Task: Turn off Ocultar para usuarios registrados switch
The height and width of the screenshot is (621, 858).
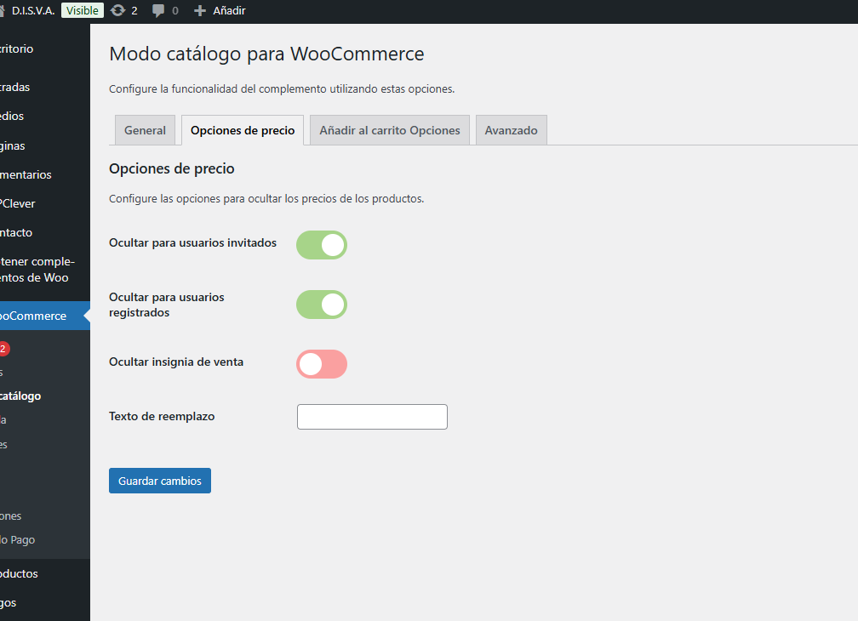Action: click(x=322, y=305)
